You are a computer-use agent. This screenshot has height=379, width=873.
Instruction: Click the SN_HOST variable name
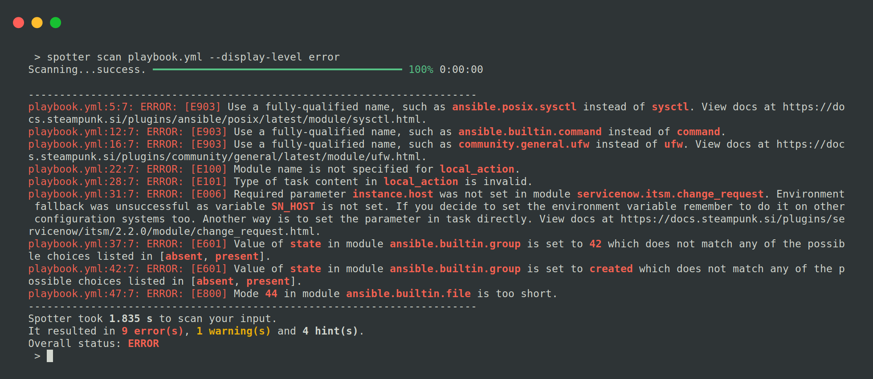pos(293,206)
